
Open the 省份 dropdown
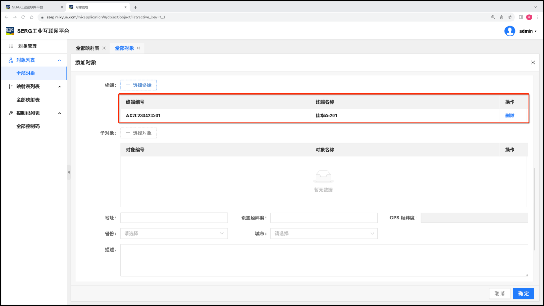(173, 234)
